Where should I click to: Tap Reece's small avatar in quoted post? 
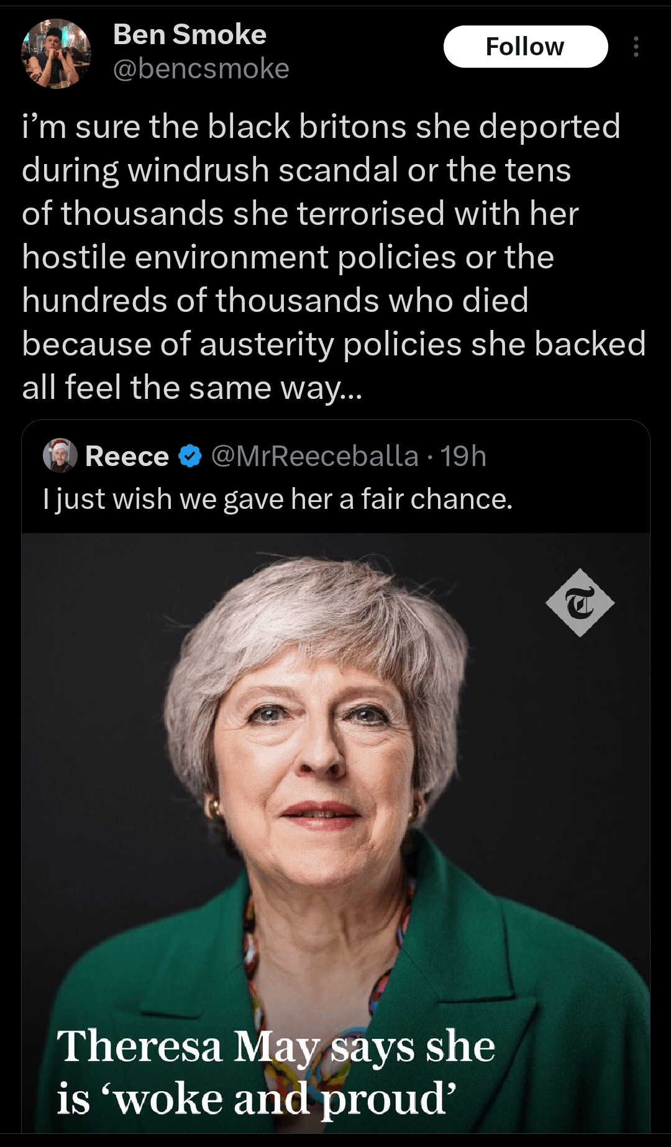click(60, 455)
